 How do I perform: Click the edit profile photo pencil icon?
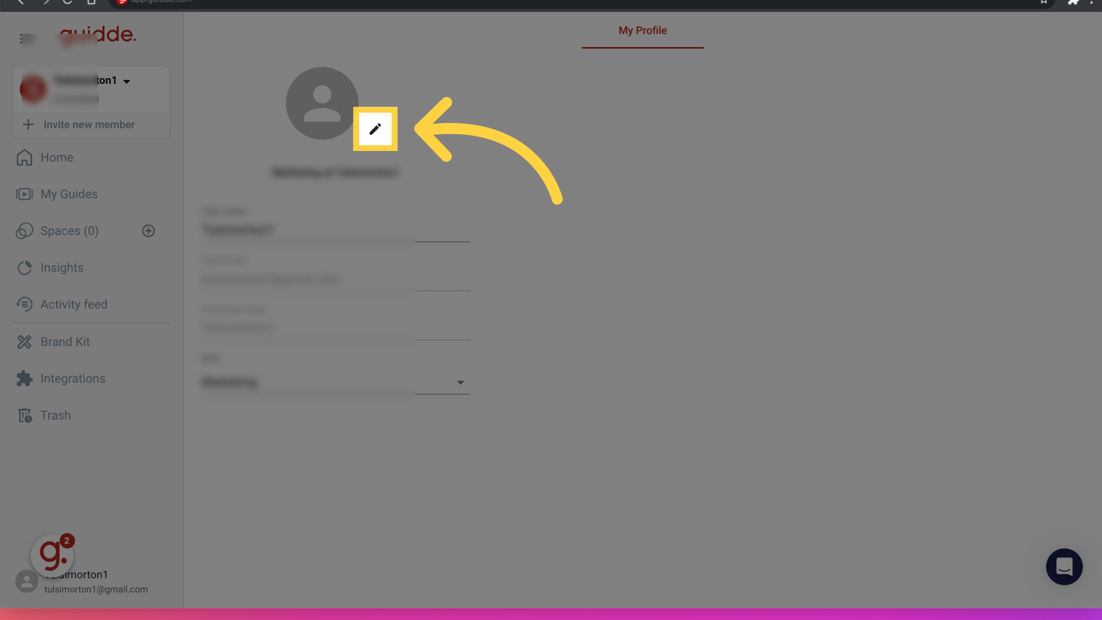click(x=375, y=129)
